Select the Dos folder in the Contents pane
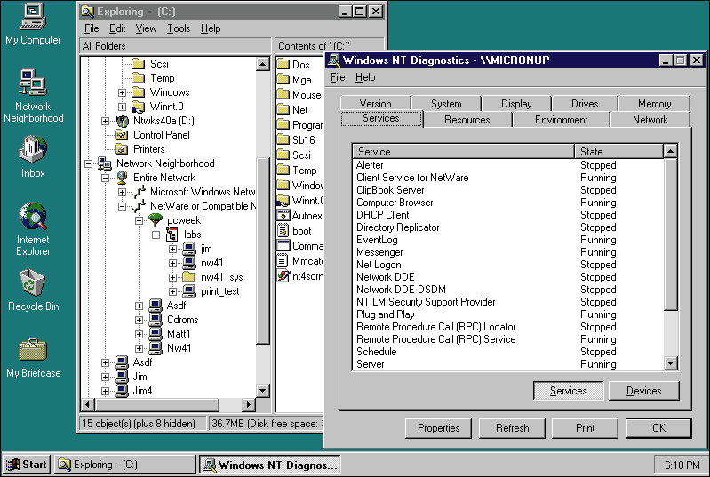710x477 pixels. pyautogui.click(x=283, y=64)
